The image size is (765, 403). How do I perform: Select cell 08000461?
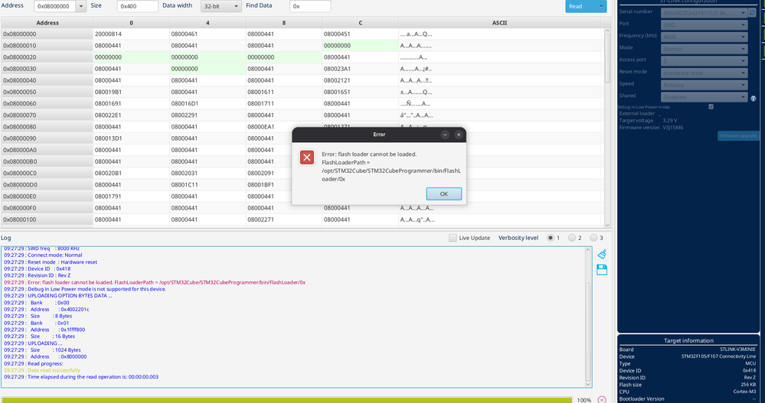208,34
